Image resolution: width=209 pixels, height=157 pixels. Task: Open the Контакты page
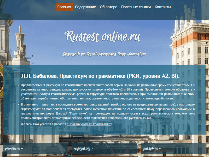[162, 7]
